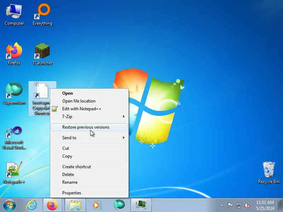Open the clock showing 11:52 AM
The image size is (283, 212).
pyautogui.click(x=265, y=205)
